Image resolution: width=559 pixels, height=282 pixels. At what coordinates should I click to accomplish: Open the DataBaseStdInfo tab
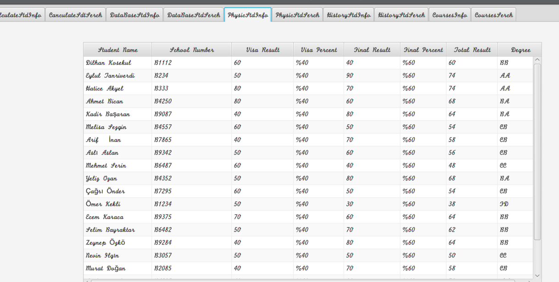click(x=134, y=15)
